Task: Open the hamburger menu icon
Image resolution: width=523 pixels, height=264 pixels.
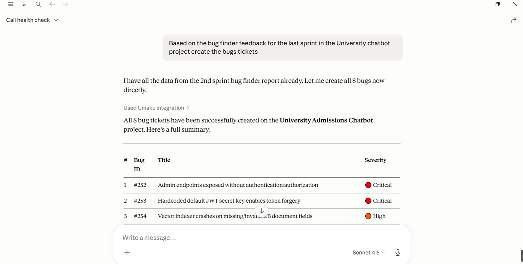Action: point(11,4)
